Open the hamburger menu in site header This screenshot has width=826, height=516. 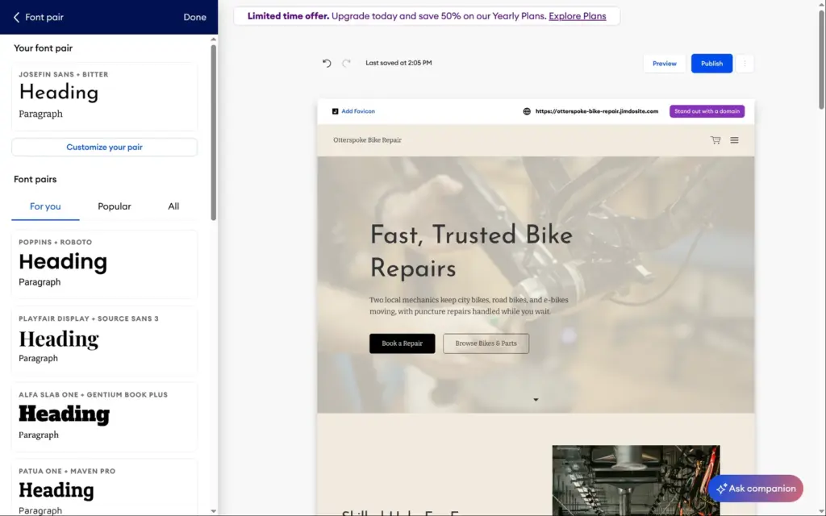pyautogui.click(x=734, y=140)
